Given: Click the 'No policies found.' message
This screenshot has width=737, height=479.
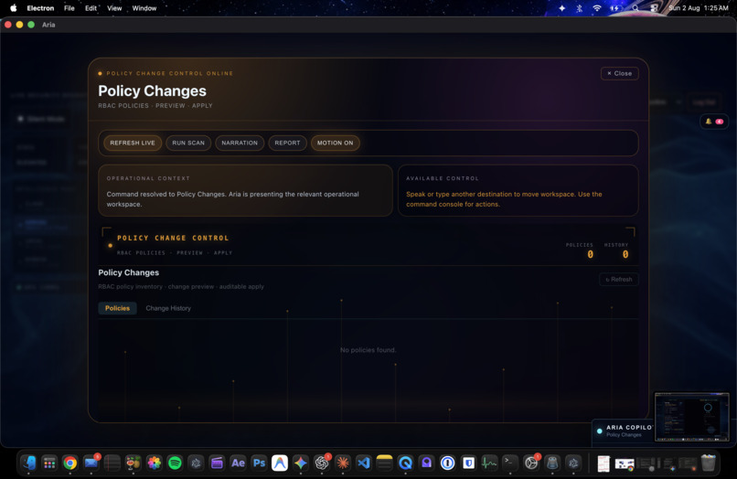Looking at the screenshot, I should click(x=368, y=350).
